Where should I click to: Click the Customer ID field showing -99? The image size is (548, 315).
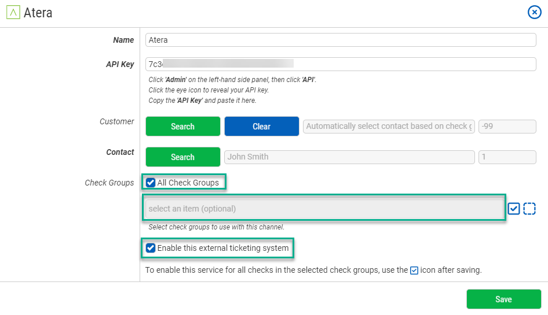(507, 126)
